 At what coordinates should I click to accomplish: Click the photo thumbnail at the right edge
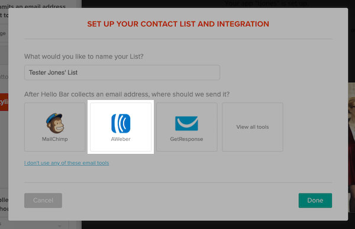351,147
